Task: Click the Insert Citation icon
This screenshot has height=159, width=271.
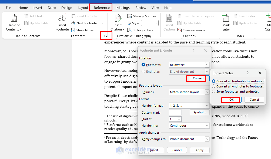Action: coord(118,18)
